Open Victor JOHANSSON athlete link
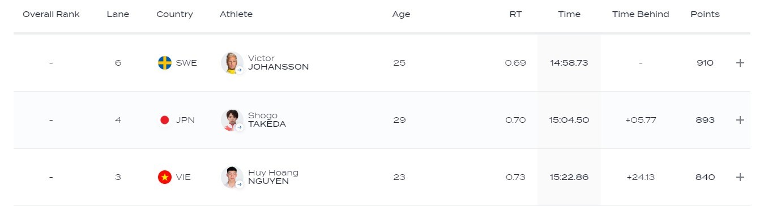The width and height of the screenshot is (764, 206). tap(278, 63)
